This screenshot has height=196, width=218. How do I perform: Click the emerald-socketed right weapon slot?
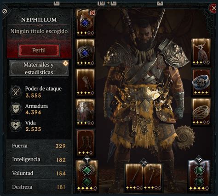pos(199,175)
